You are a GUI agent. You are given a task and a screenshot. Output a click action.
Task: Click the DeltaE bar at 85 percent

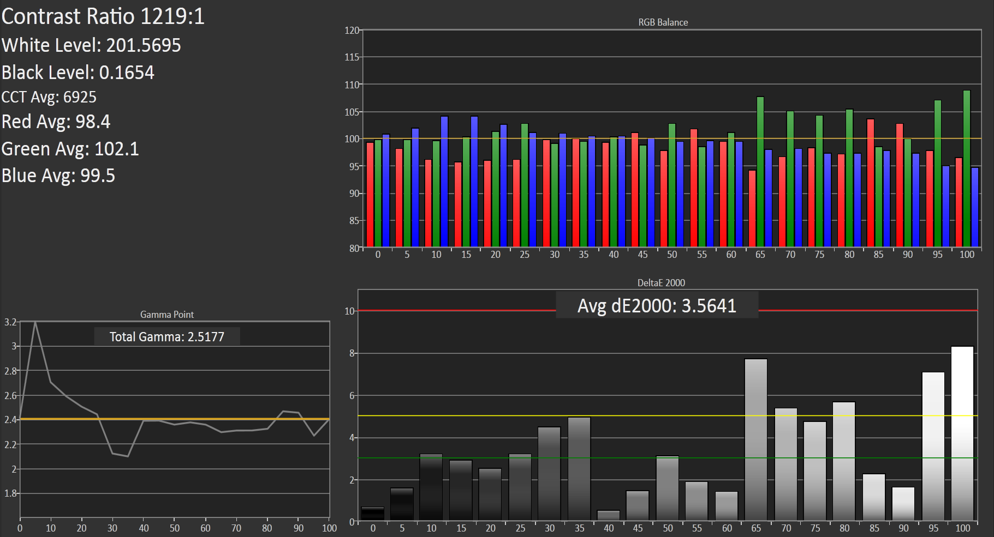click(x=874, y=497)
